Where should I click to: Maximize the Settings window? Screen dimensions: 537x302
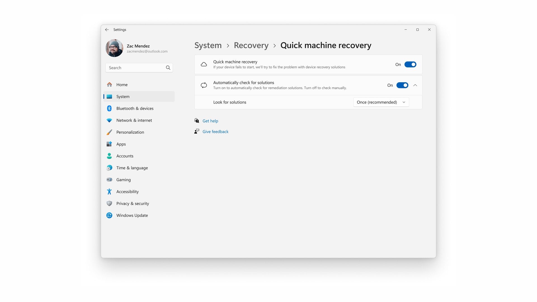coord(417,30)
